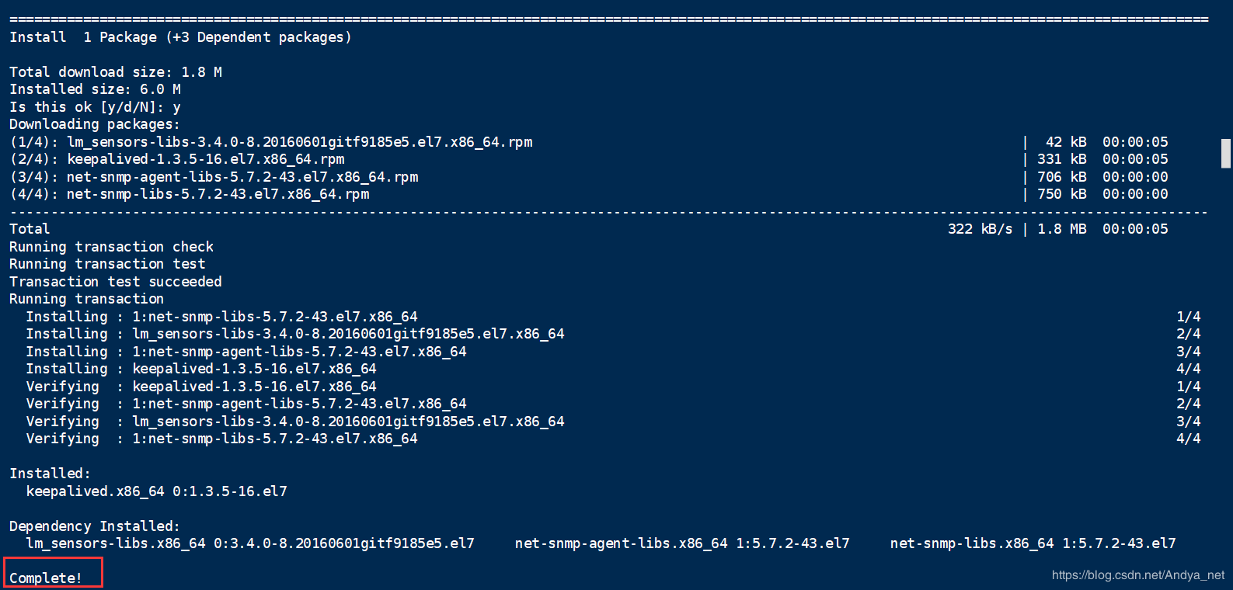Click the highlighted Complete! message
This screenshot has height=590, width=1233.
pos(46,578)
